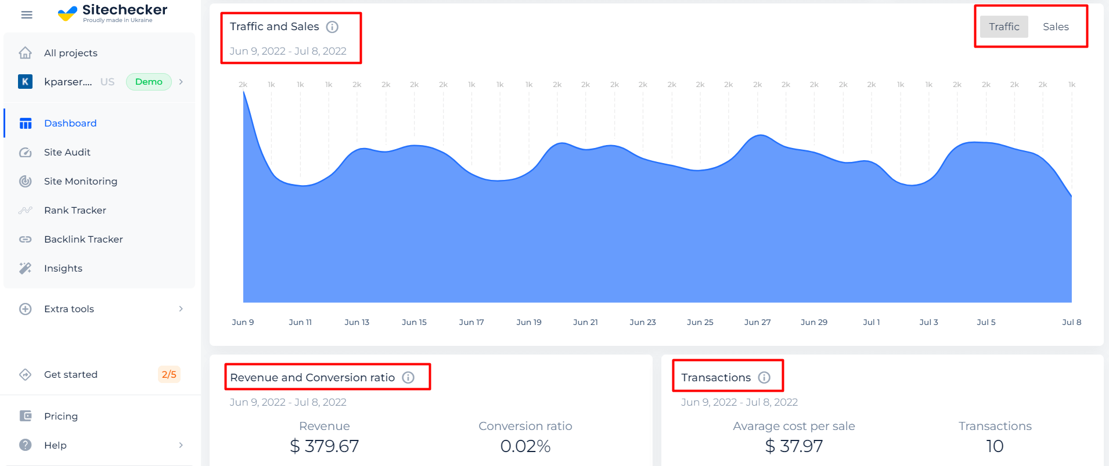The height and width of the screenshot is (466, 1109).
Task: Click the Revenue and Conversion ratio title
Action: coord(312,378)
